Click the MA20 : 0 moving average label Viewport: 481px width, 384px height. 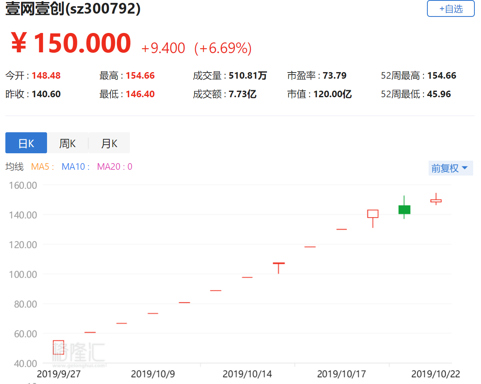coord(114,166)
